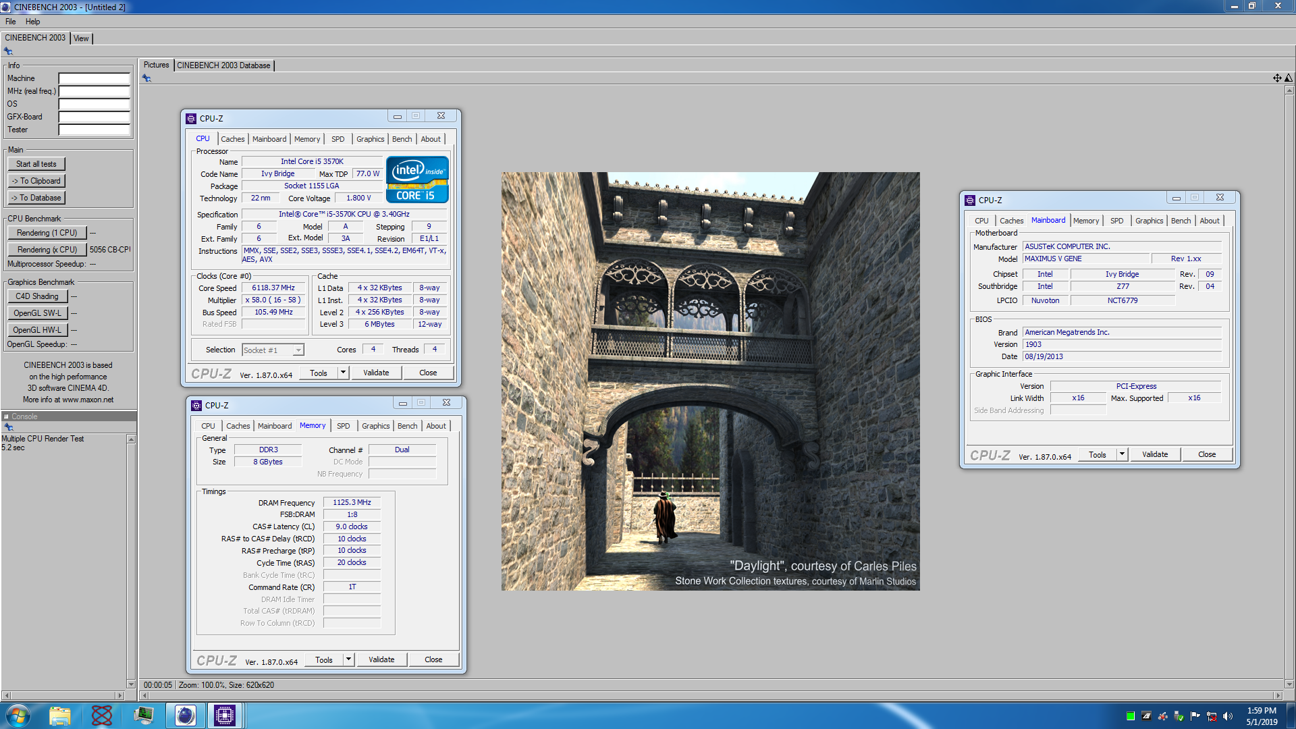Switch to the CPU-Z taskbar icon
The image size is (1296, 729).
click(225, 715)
